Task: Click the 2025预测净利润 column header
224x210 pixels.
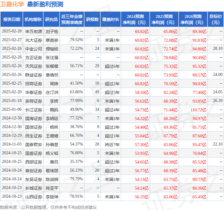Action: 164,19
